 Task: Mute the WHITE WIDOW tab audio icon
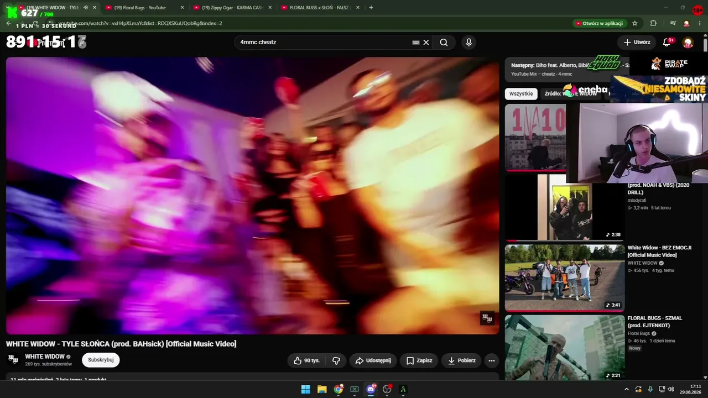[85, 8]
